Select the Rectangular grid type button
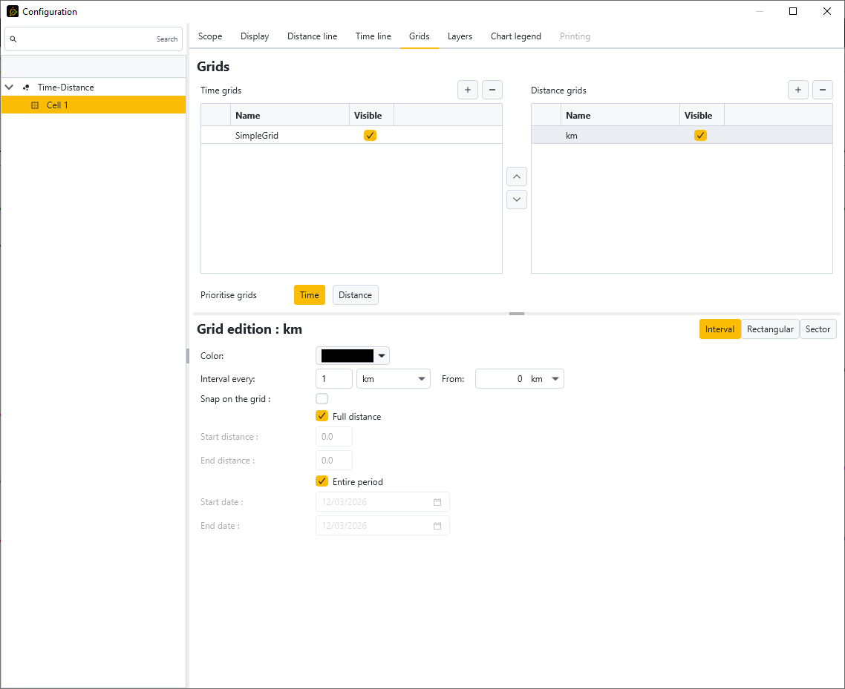This screenshot has width=845, height=689. click(770, 329)
